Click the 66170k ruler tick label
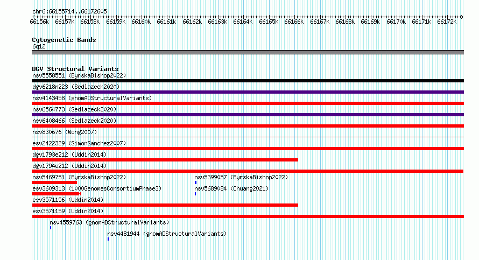This screenshot has height=260, width=479. 396,22
